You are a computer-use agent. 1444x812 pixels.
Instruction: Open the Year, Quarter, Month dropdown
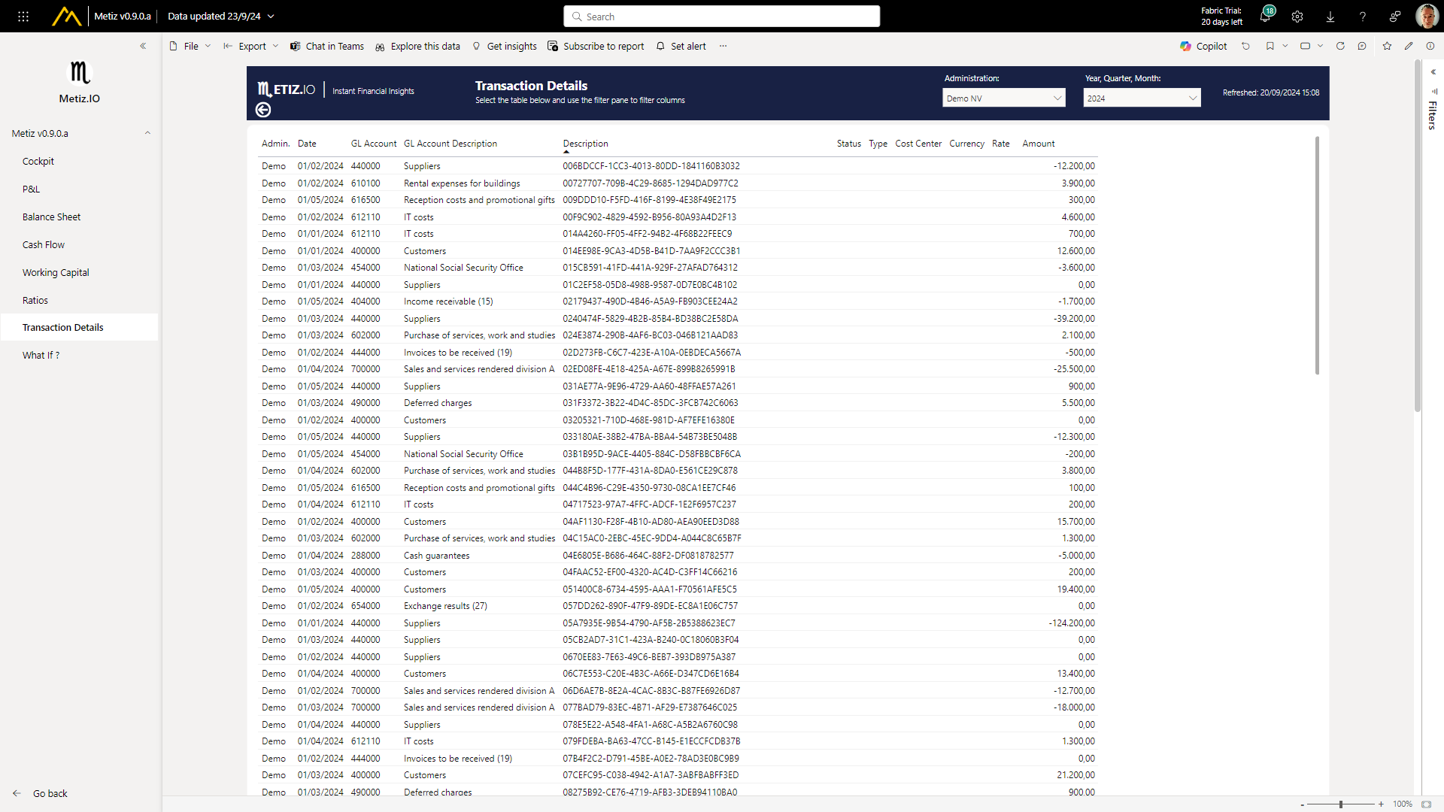1142,98
